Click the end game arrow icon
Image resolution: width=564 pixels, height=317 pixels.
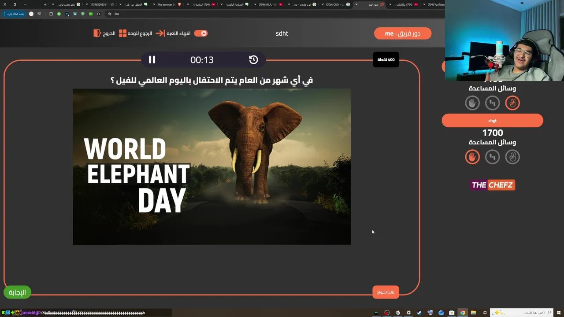(160, 33)
